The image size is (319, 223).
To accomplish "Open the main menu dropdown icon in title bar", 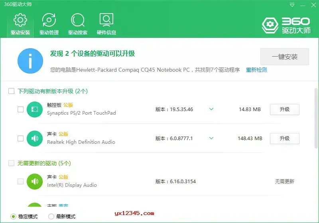I will coord(292,5).
